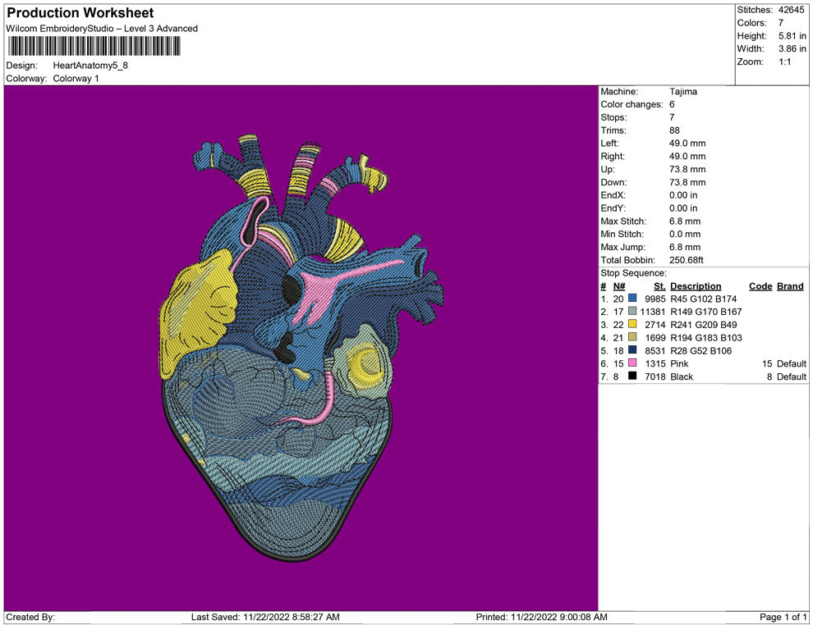Select the navy R28 G52 B106 color swatch
Viewport: 813px width, 625px height.
632,350
